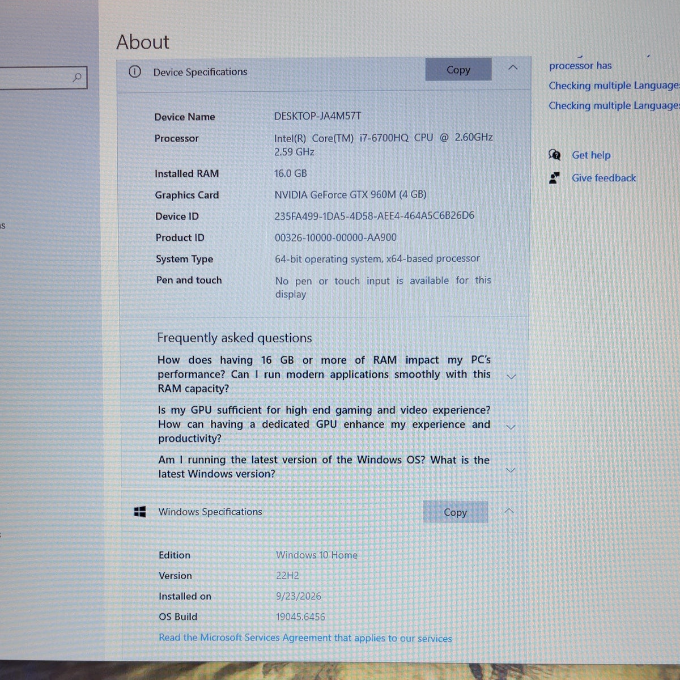Select the Windows 10 Home edition value

317,555
